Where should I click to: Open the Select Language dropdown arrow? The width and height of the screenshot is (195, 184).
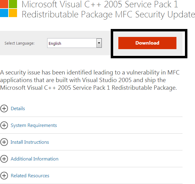tap(99, 43)
